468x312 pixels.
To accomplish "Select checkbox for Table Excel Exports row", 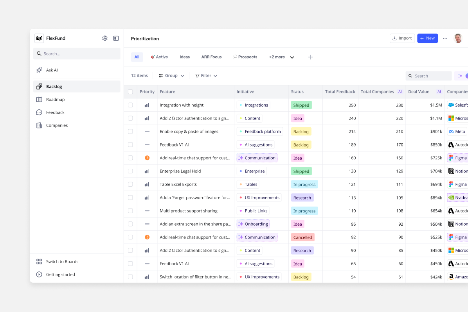I will [x=130, y=184].
